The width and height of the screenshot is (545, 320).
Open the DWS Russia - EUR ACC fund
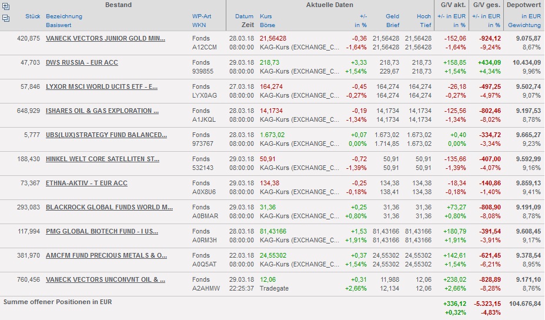pyautogui.click(x=82, y=62)
